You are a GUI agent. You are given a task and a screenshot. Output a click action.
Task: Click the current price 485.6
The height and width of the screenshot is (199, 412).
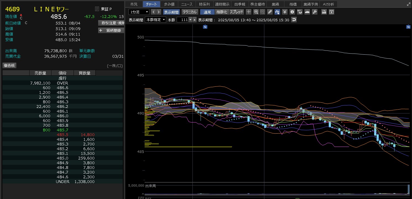click(58, 17)
